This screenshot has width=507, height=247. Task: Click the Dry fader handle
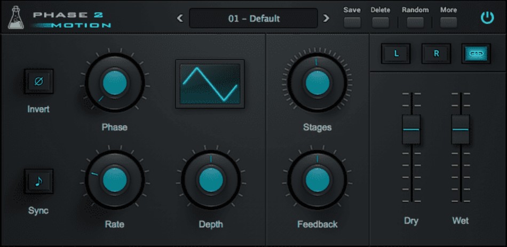(x=411, y=129)
